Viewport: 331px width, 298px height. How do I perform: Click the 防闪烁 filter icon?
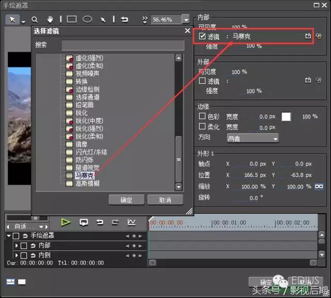[x=69, y=160]
